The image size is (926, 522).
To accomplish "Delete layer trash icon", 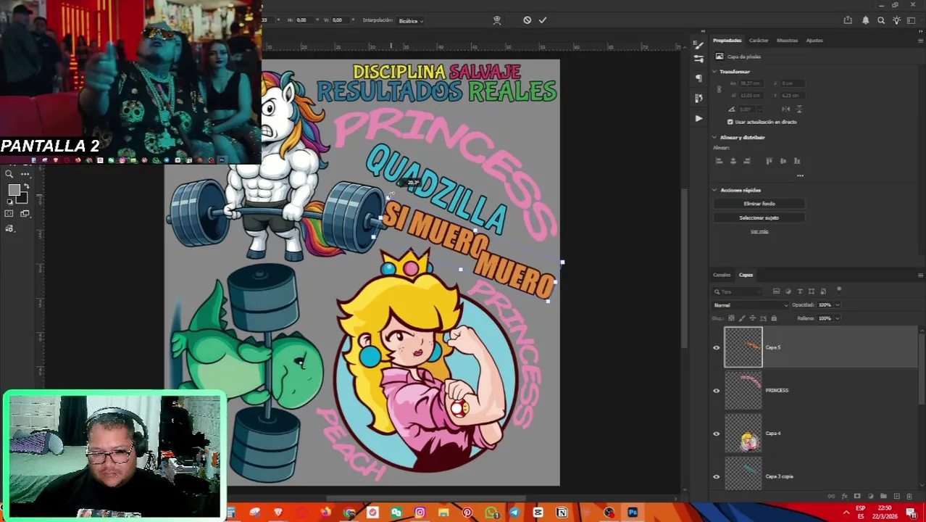I will [x=909, y=497].
